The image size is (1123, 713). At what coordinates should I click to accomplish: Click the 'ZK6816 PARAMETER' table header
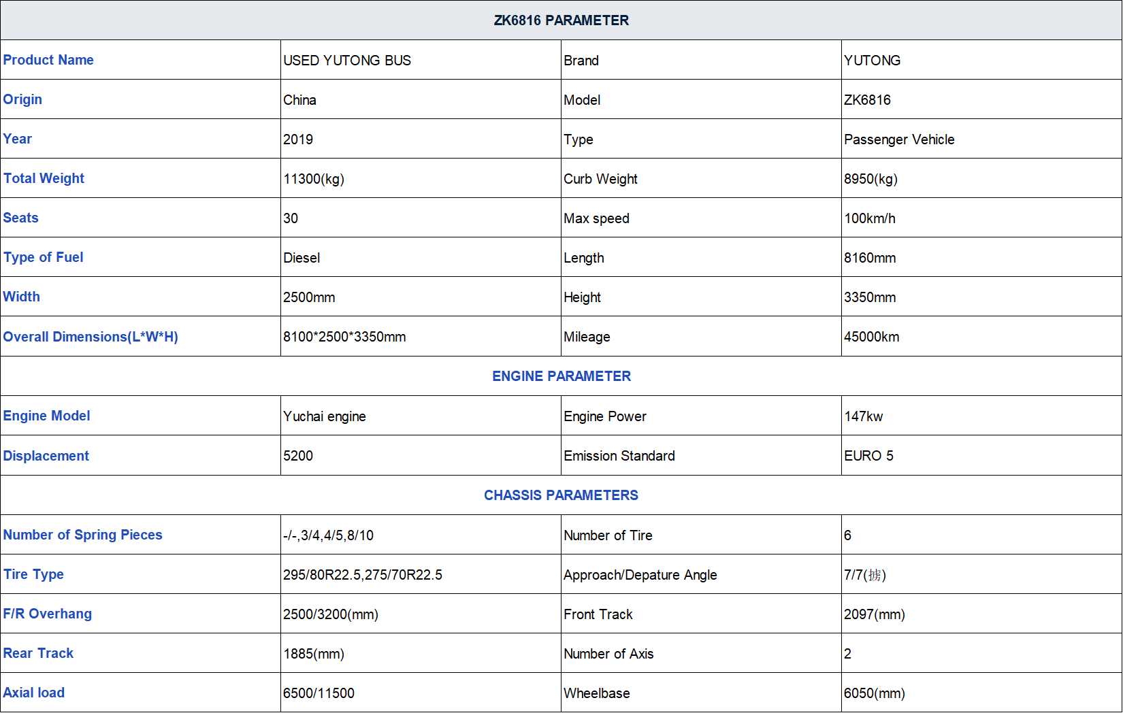point(561,20)
